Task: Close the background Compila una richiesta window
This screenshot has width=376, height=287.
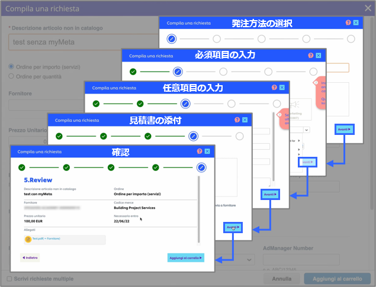Action: pos(368,8)
